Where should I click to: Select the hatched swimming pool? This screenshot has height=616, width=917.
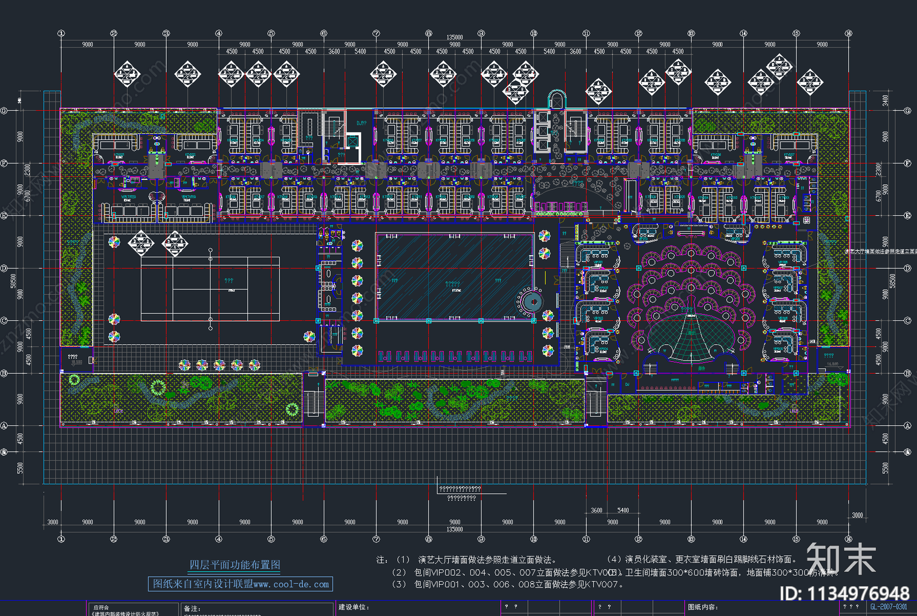[x=454, y=276]
